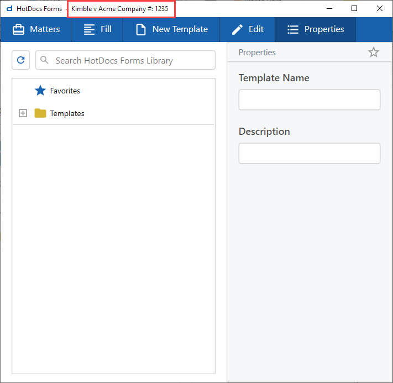
Task: Click the Kimble v Acme Company title text
Action: pyautogui.click(x=119, y=9)
